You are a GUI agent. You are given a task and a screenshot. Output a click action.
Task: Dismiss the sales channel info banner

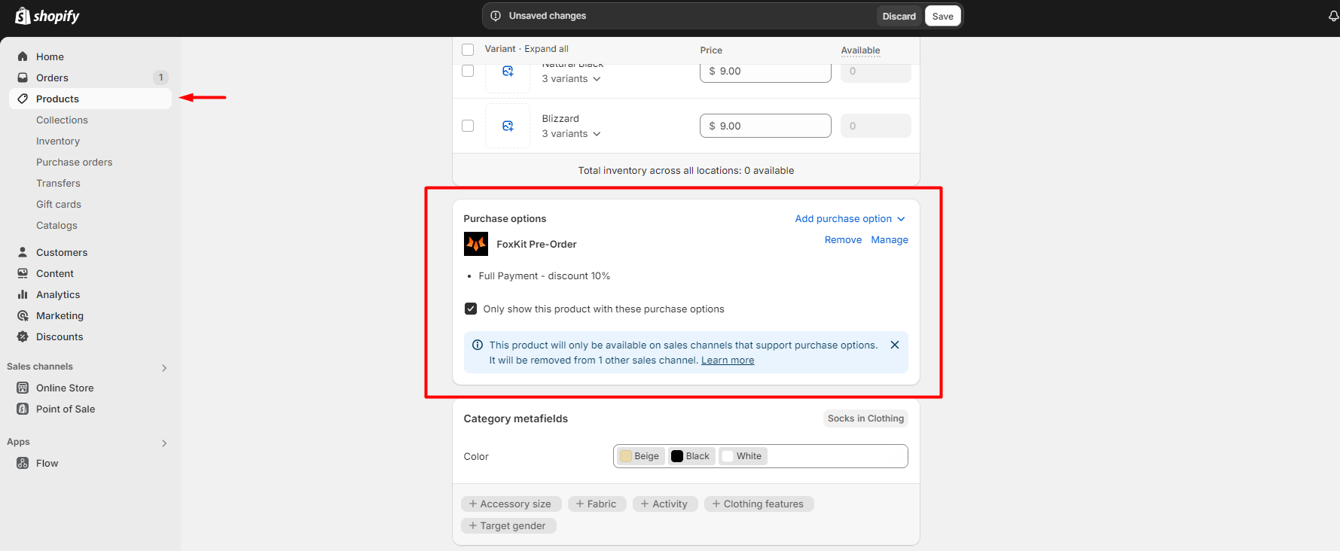895,345
